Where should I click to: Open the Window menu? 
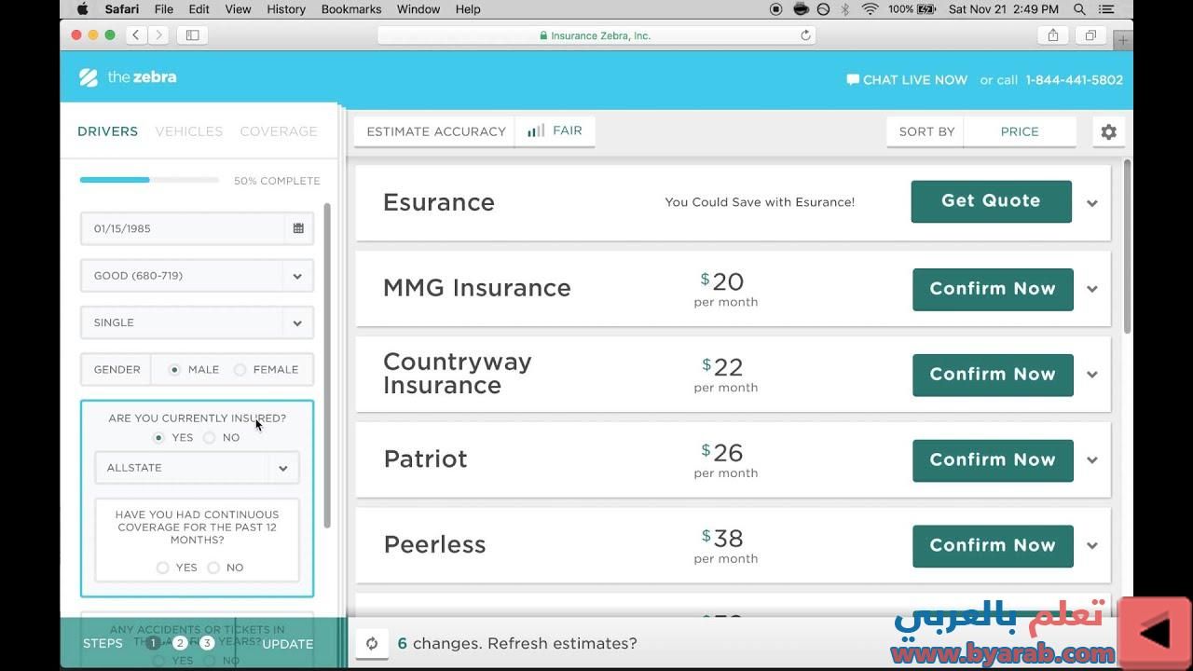tap(418, 9)
